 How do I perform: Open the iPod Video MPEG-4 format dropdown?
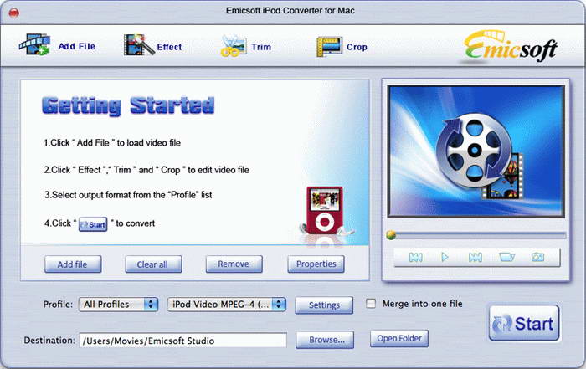[227, 305]
